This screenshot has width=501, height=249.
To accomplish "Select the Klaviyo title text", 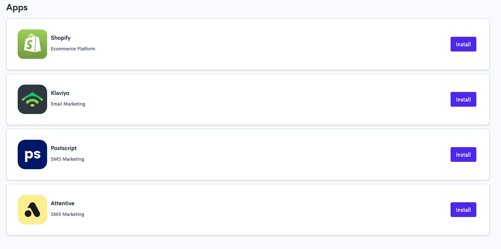I will coord(60,93).
